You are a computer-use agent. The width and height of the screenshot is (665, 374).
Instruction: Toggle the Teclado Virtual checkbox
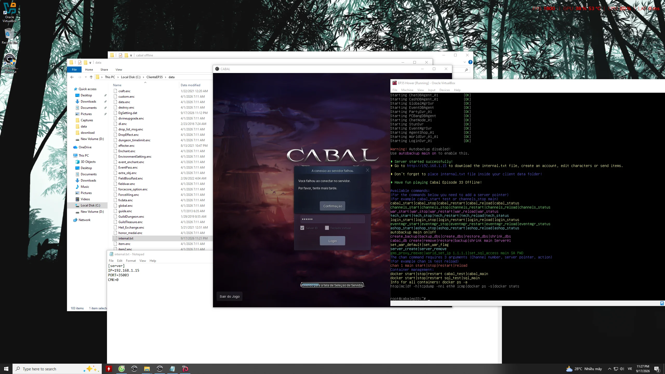[x=327, y=228]
